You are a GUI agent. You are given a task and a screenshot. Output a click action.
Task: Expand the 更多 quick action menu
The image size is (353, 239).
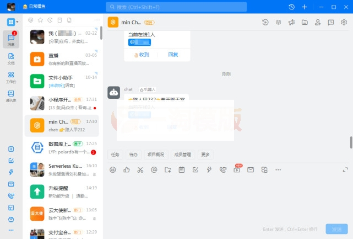205,155
